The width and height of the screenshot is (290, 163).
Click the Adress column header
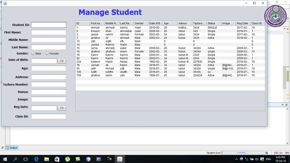pos(184,24)
